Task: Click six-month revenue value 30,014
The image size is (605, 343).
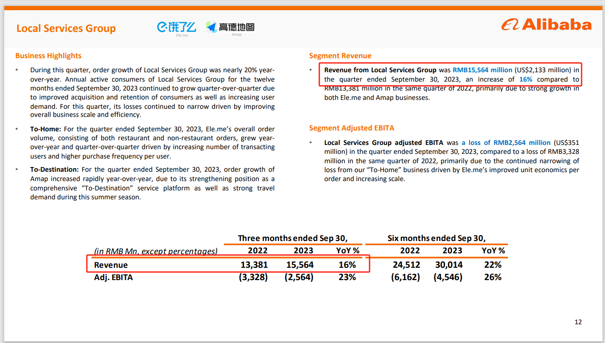Action: 449,265
